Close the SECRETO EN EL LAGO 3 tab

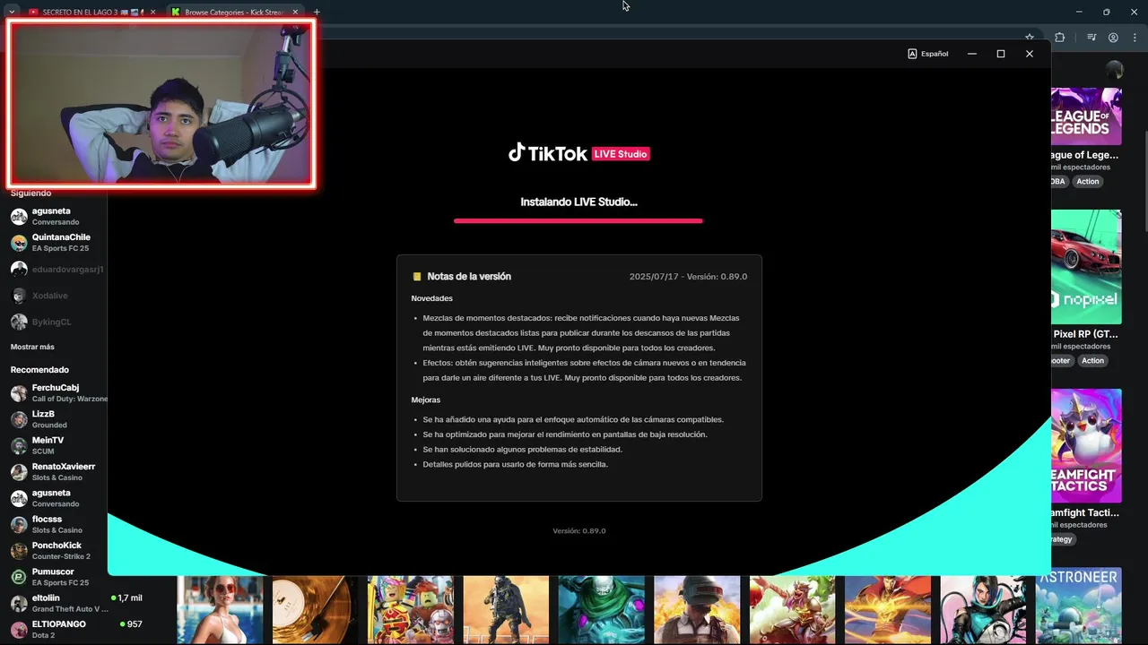152,12
